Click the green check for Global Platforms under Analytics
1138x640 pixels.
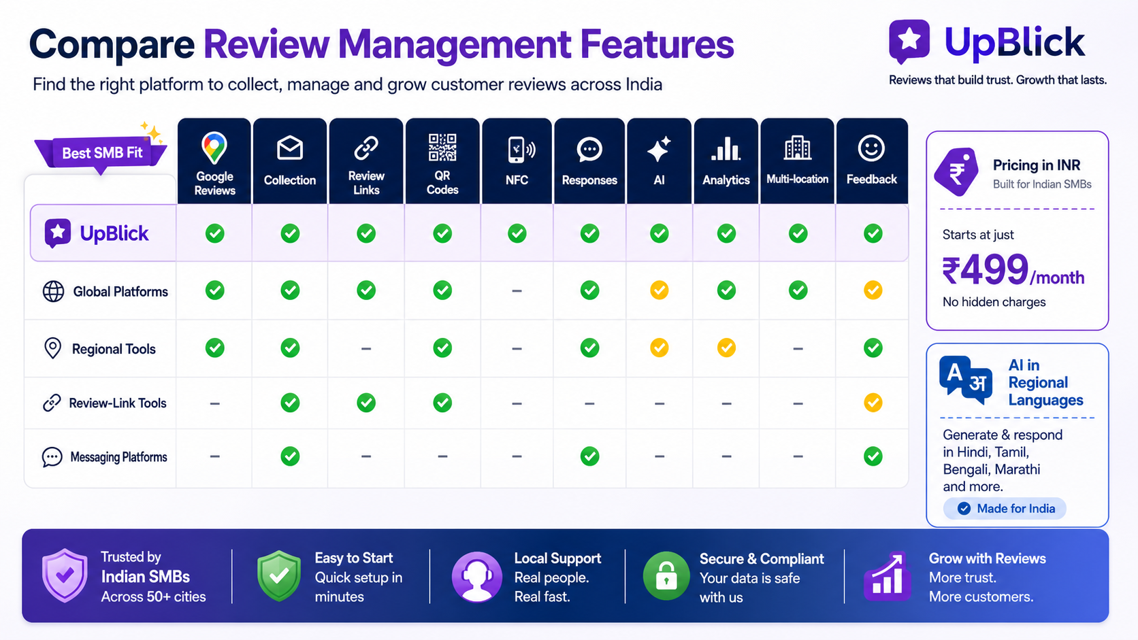coord(726,290)
